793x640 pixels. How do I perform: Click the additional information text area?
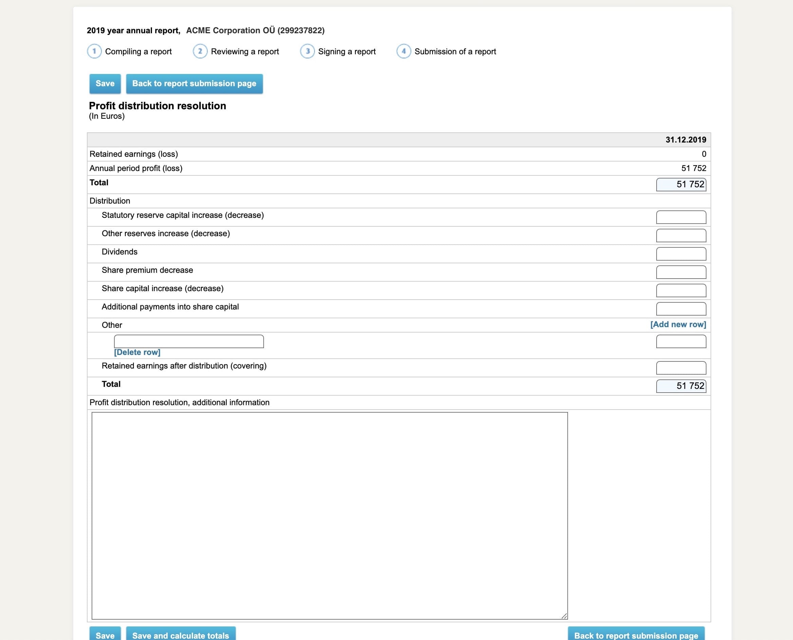tap(329, 515)
